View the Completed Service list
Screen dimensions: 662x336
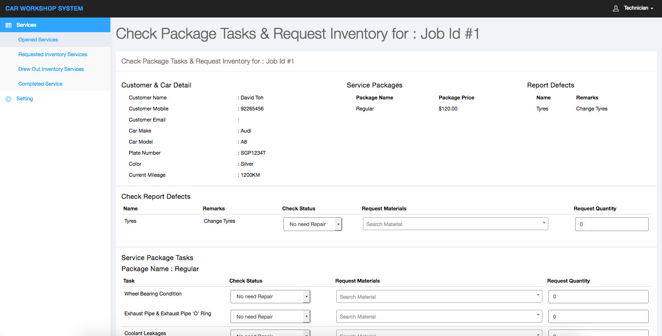pos(40,84)
